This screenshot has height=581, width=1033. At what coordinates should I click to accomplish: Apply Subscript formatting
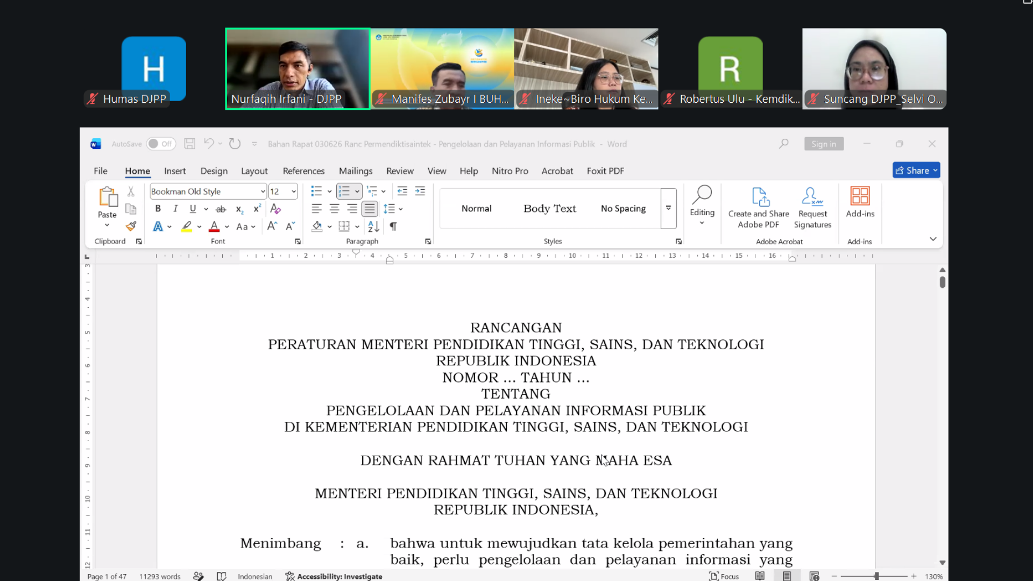tap(239, 209)
